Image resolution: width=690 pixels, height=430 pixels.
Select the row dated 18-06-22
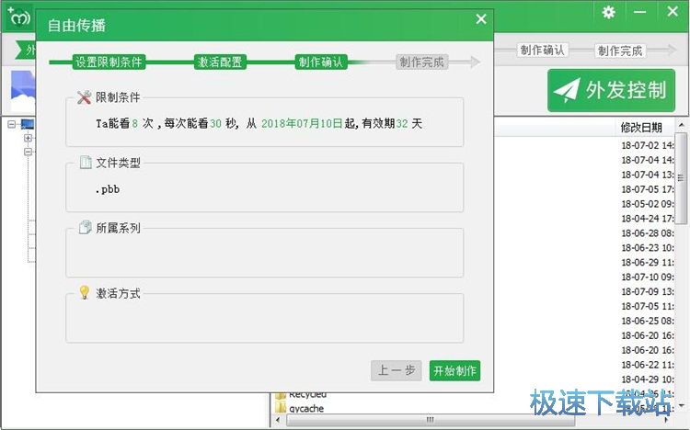tap(647, 365)
